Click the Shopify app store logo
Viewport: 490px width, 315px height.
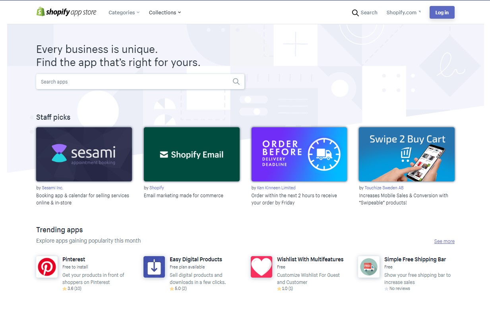pos(66,12)
